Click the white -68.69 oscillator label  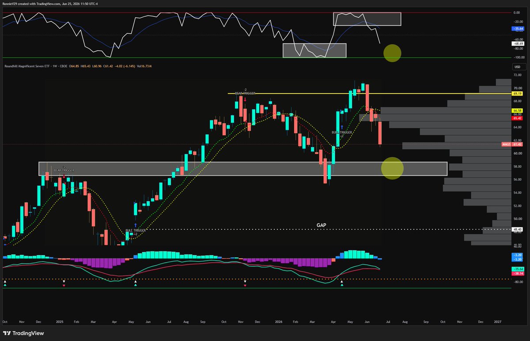tap(517, 44)
